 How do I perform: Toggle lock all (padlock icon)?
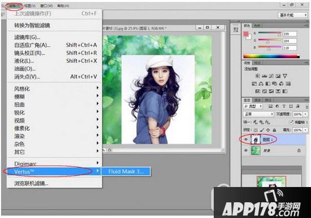pos(274,130)
